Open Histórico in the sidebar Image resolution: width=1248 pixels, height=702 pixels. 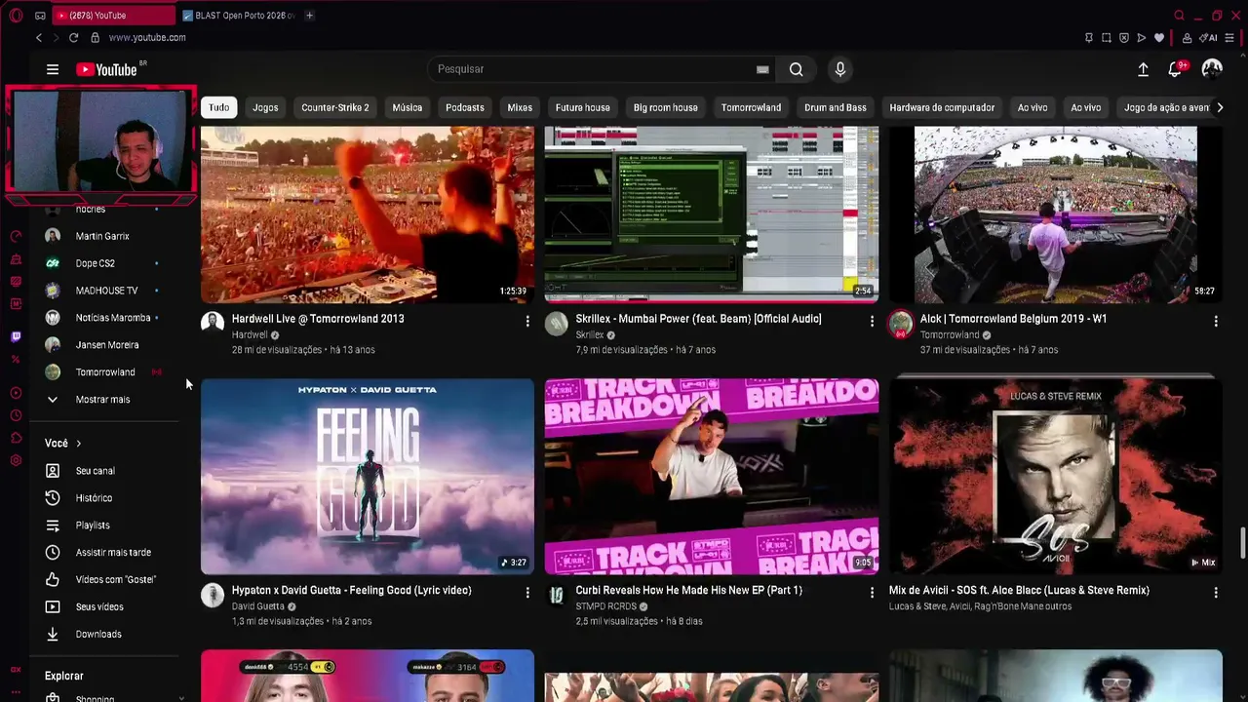click(95, 498)
